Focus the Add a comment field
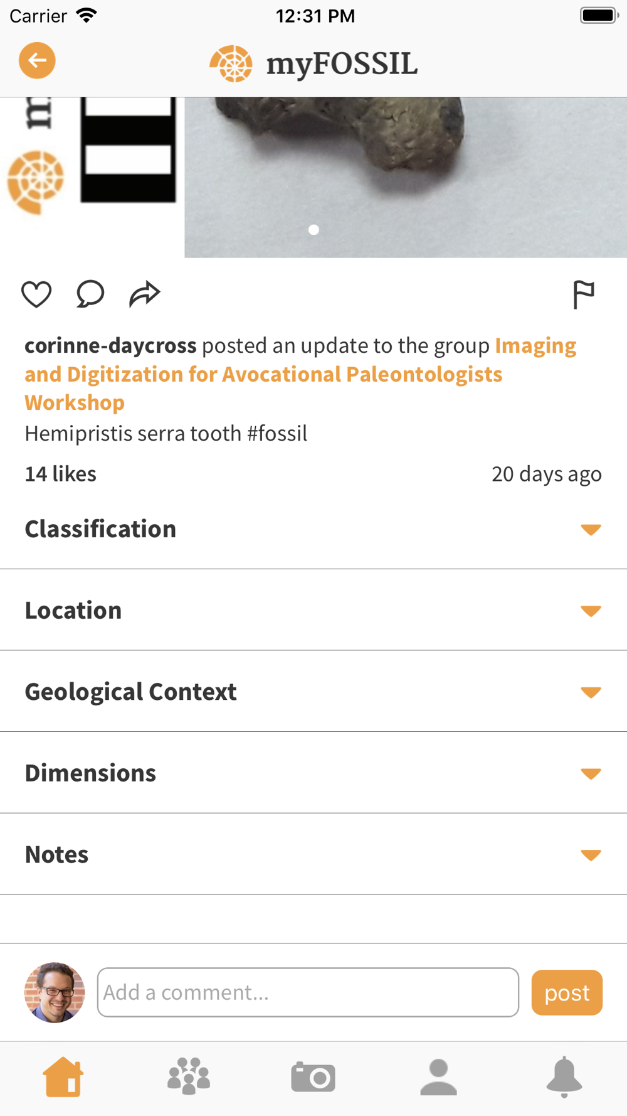Image resolution: width=627 pixels, height=1116 pixels. 308,992
